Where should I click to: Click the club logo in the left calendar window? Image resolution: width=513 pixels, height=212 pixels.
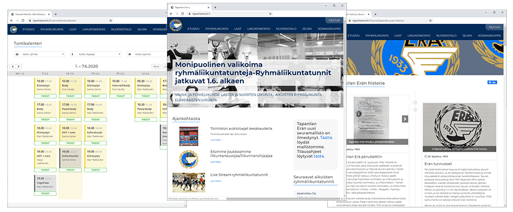click(x=14, y=30)
